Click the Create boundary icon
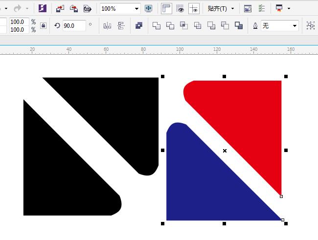 [x=239, y=25]
